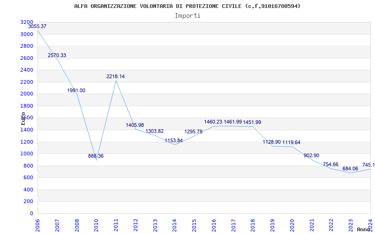Click the 2400 y-axis tick label
The width and height of the screenshot is (375, 234).
coord(27,70)
